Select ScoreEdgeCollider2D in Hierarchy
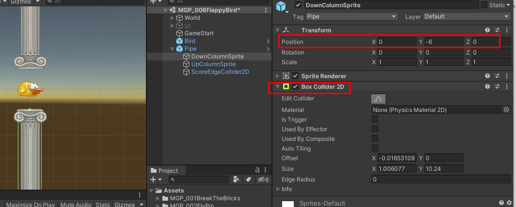This screenshot has width=516, height=207. 220,72
